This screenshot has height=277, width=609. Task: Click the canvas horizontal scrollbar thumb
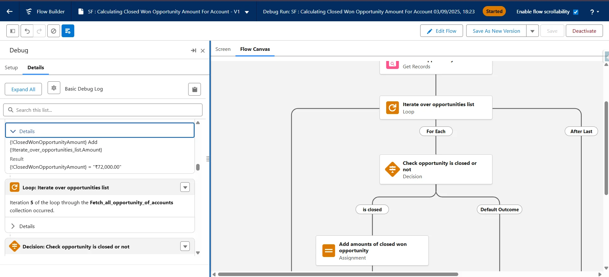(338, 274)
